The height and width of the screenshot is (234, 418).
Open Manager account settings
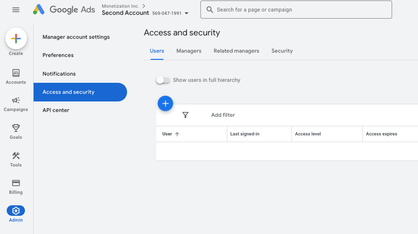tap(76, 37)
